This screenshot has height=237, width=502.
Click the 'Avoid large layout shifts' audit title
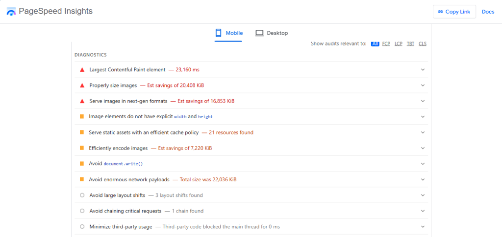[x=117, y=195]
